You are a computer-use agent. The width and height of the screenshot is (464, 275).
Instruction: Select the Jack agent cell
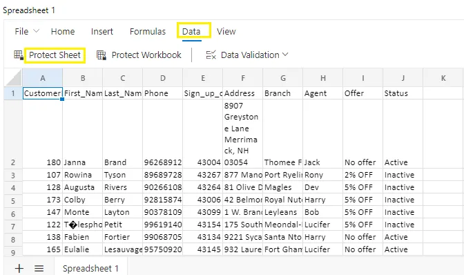tap(323, 134)
